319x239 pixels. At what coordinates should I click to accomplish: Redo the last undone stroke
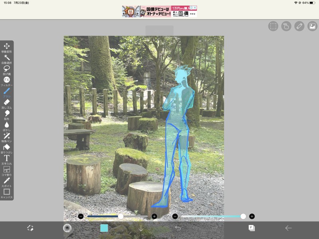pos(215,228)
